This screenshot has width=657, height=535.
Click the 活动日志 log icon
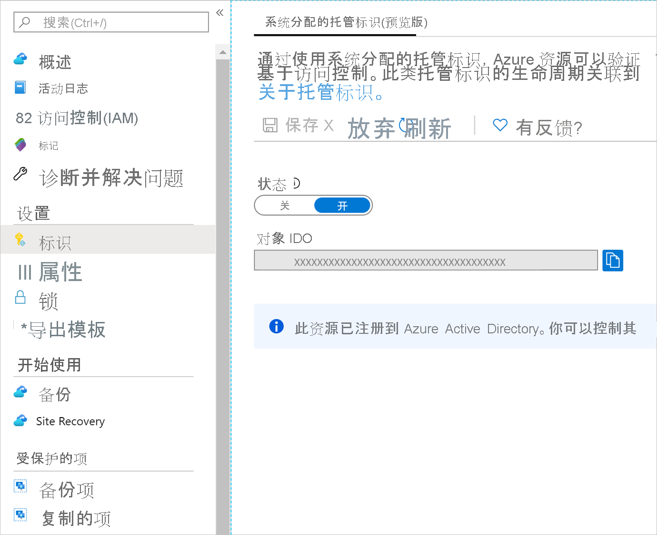[20, 88]
